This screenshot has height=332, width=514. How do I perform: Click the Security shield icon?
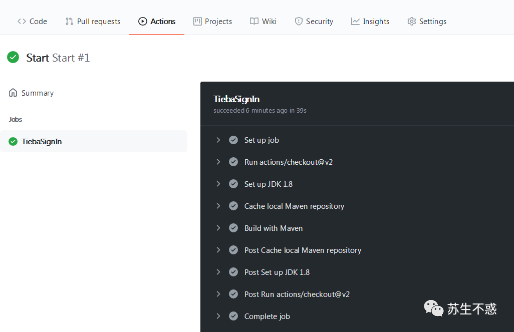(x=299, y=22)
